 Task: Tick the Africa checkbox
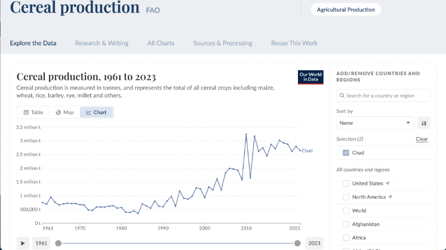346,237
